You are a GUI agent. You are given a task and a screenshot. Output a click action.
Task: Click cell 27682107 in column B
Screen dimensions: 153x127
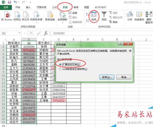(29, 115)
